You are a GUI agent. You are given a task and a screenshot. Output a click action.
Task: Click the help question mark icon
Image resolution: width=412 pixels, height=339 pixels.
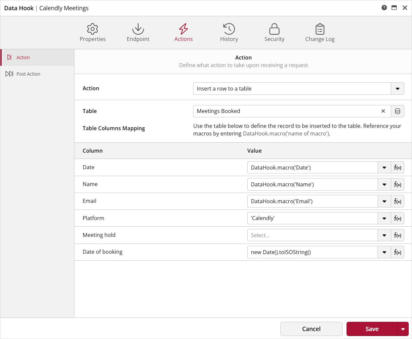[x=384, y=8]
